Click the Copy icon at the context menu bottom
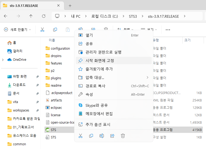 click(x=91, y=136)
